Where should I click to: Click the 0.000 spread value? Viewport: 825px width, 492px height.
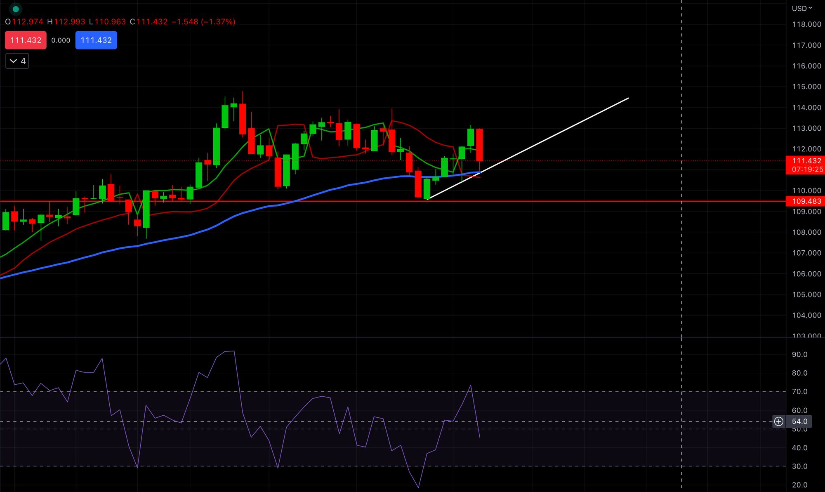tap(61, 40)
